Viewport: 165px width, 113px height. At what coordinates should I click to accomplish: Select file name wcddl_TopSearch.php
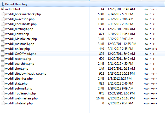20,93
